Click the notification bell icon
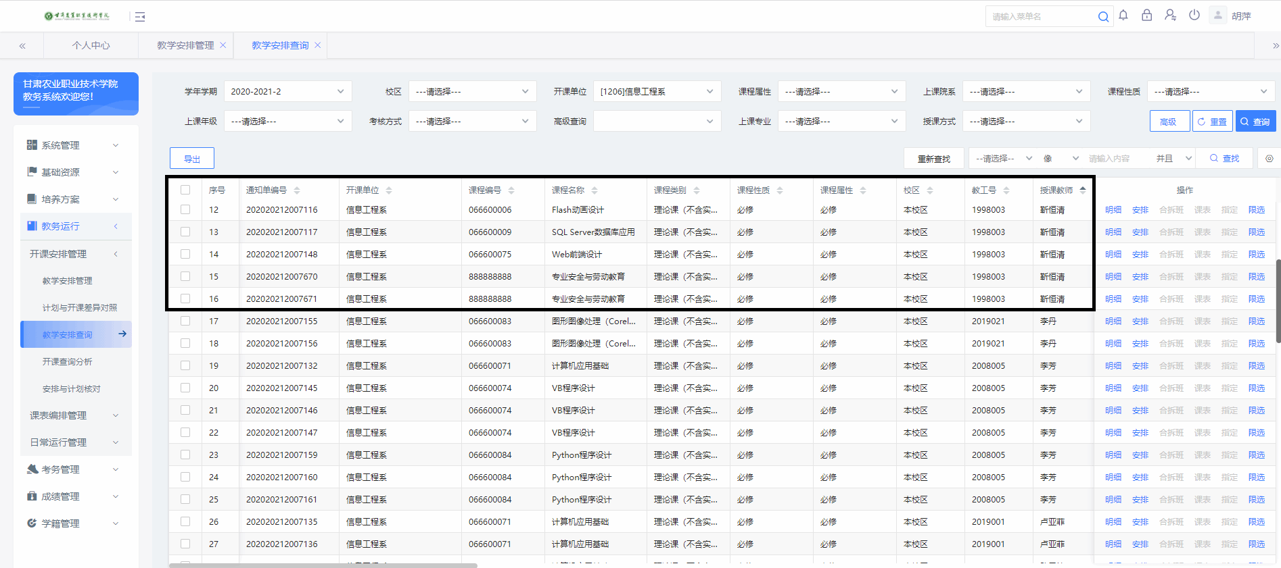This screenshot has width=1281, height=568. pos(1123,16)
